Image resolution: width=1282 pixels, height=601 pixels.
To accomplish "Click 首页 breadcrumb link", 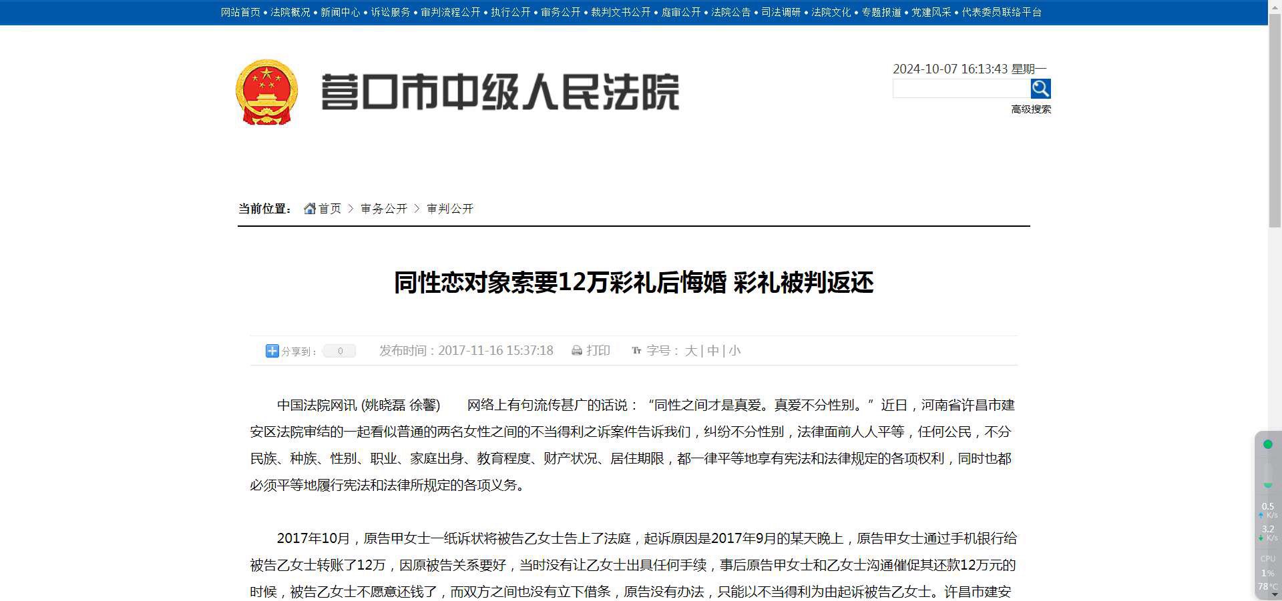I will click(330, 209).
